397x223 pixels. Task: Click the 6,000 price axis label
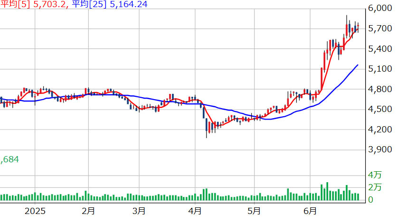[380, 8]
